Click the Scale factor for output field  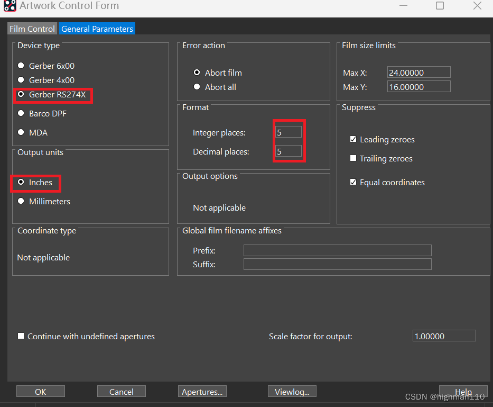tap(444, 336)
